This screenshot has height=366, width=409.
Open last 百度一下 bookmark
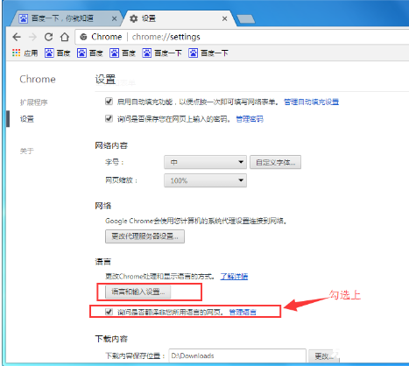pyautogui.click(x=208, y=53)
